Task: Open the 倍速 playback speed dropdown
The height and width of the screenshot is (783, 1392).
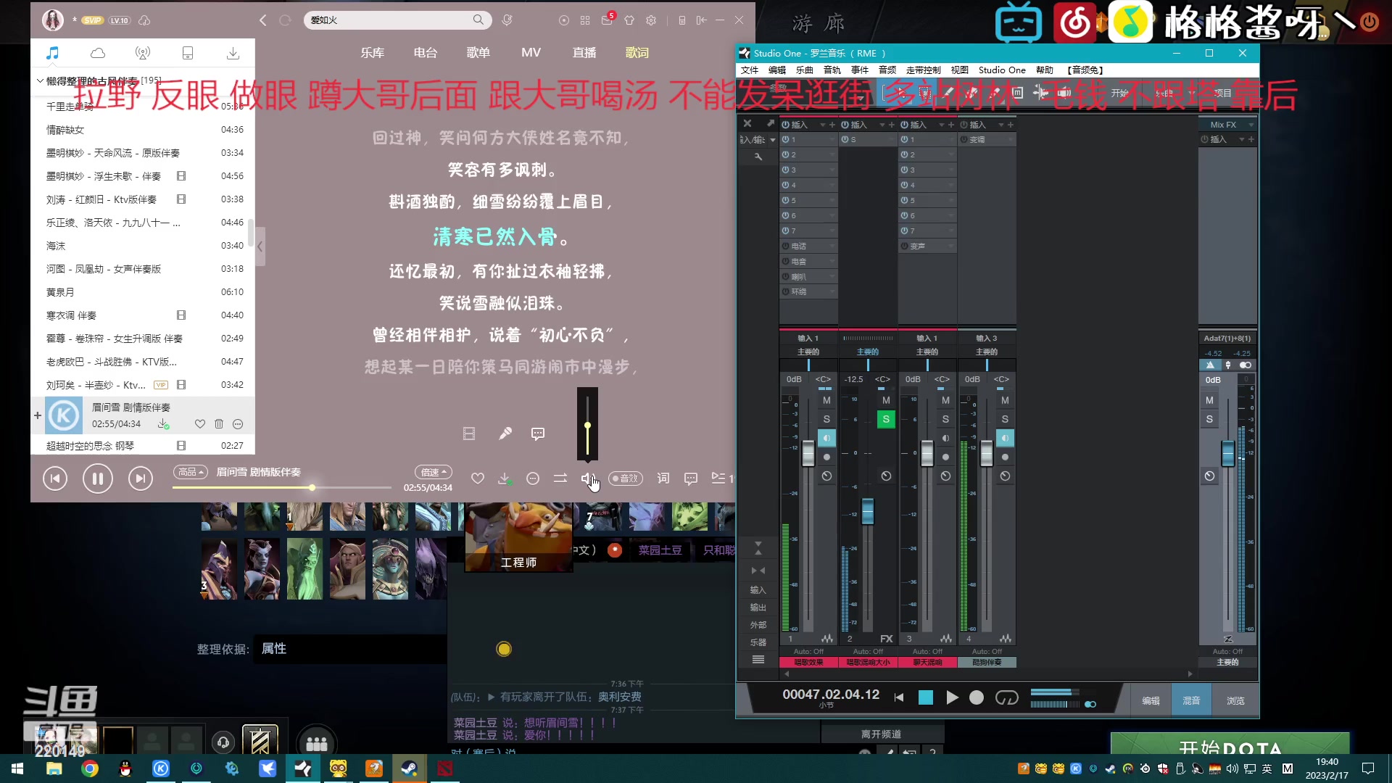Action: (x=434, y=472)
